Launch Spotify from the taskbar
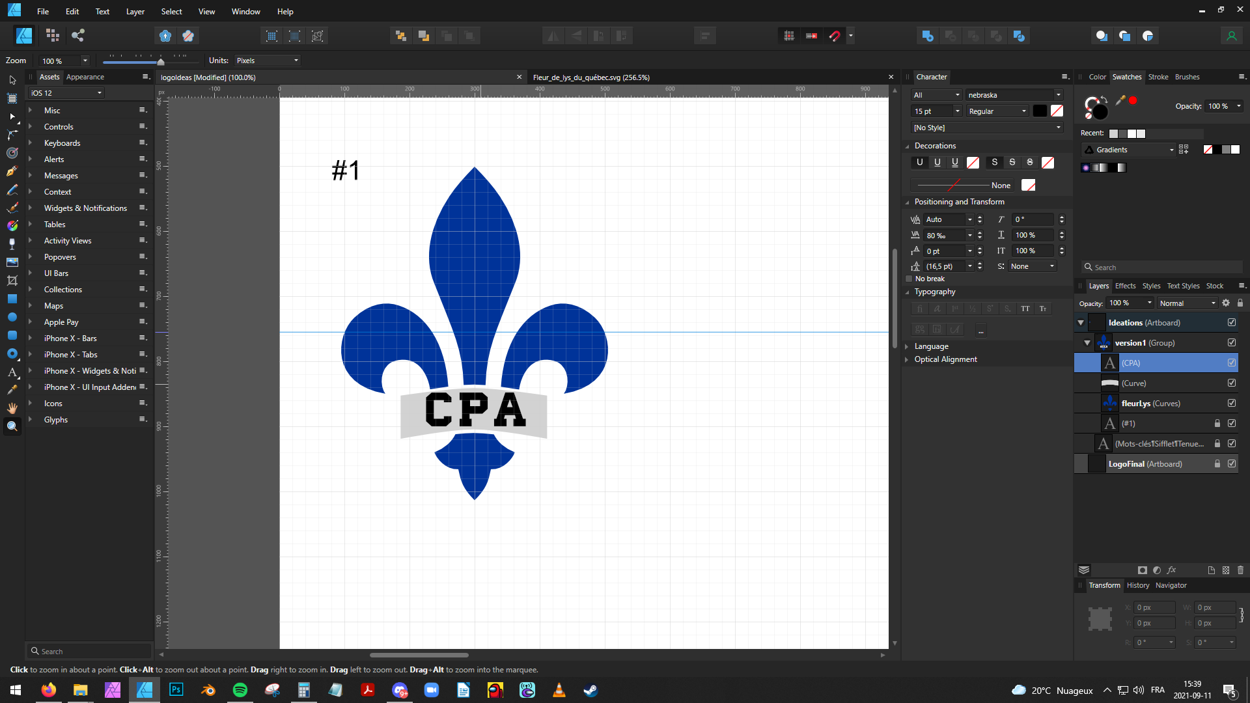 click(240, 690)
